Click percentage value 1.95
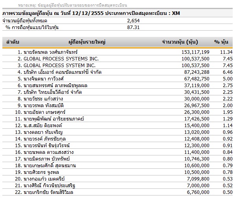This screenshot has width=237, height=199. [x=228, y=112]
